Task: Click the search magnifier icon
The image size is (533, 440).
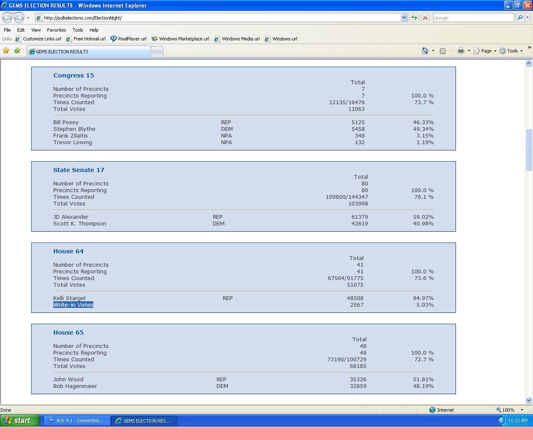Action: pos(520,17)
